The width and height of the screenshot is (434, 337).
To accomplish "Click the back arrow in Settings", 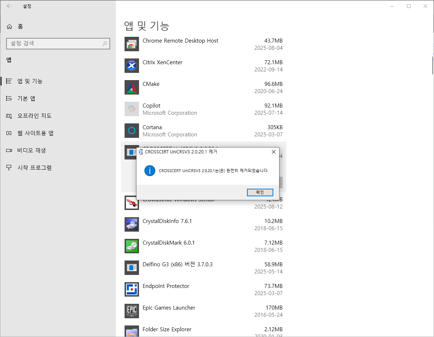I will point(9,6).
